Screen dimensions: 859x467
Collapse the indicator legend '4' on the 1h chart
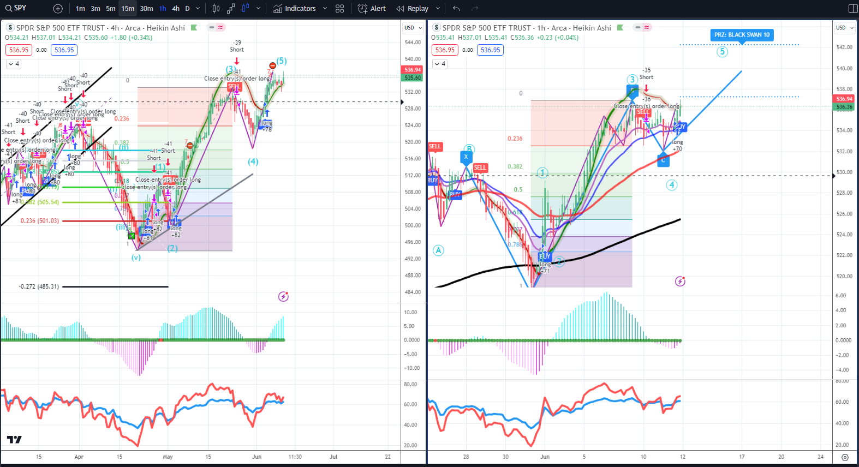[x=440, y=64]
